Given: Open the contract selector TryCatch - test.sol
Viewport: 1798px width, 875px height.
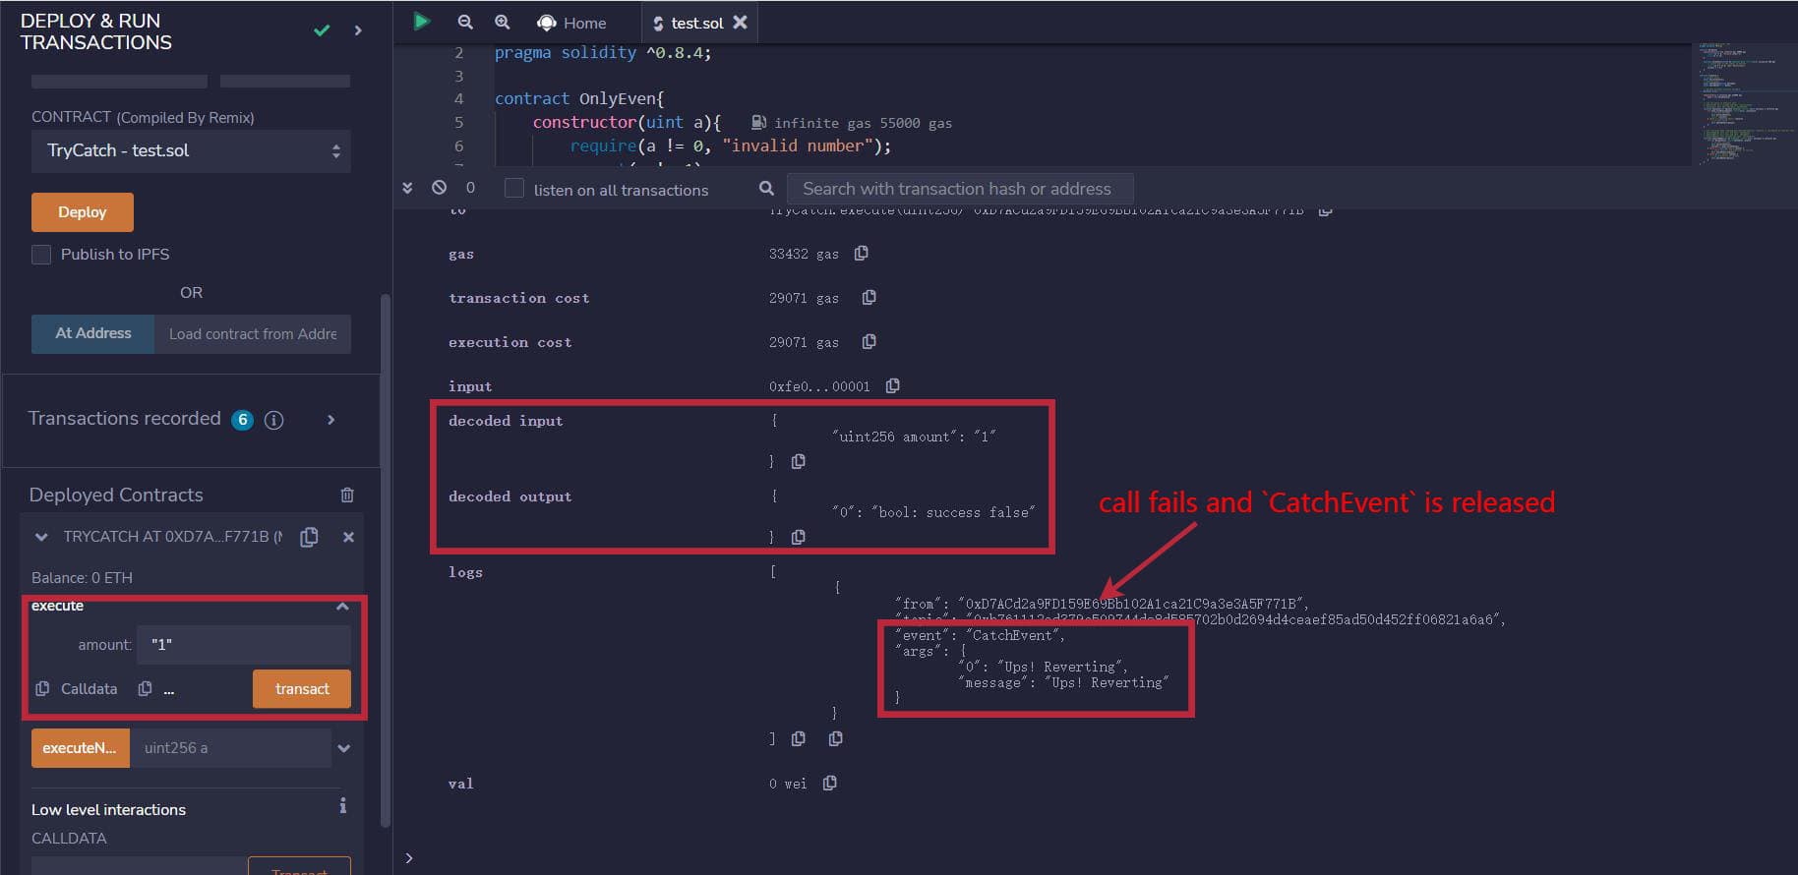Looking at the screenshot, I should coord(191,151).
